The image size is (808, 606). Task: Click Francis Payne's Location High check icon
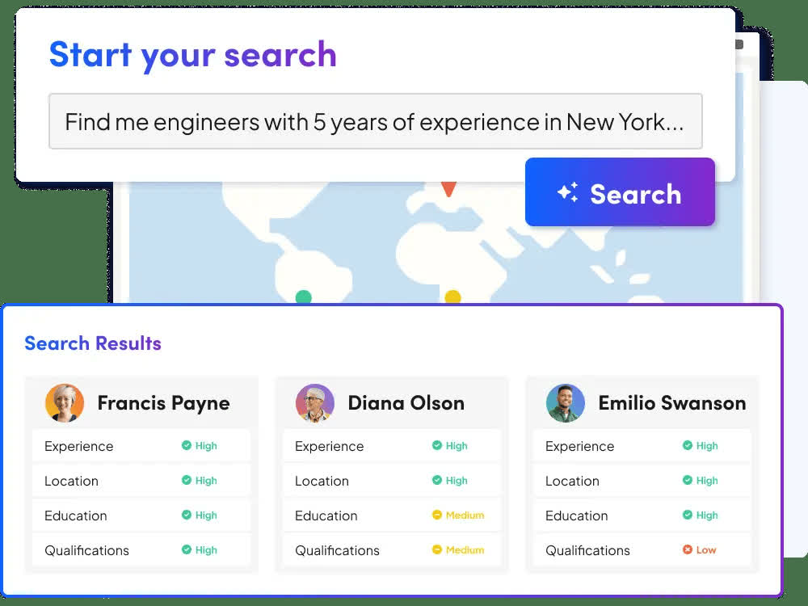(187, 480)
